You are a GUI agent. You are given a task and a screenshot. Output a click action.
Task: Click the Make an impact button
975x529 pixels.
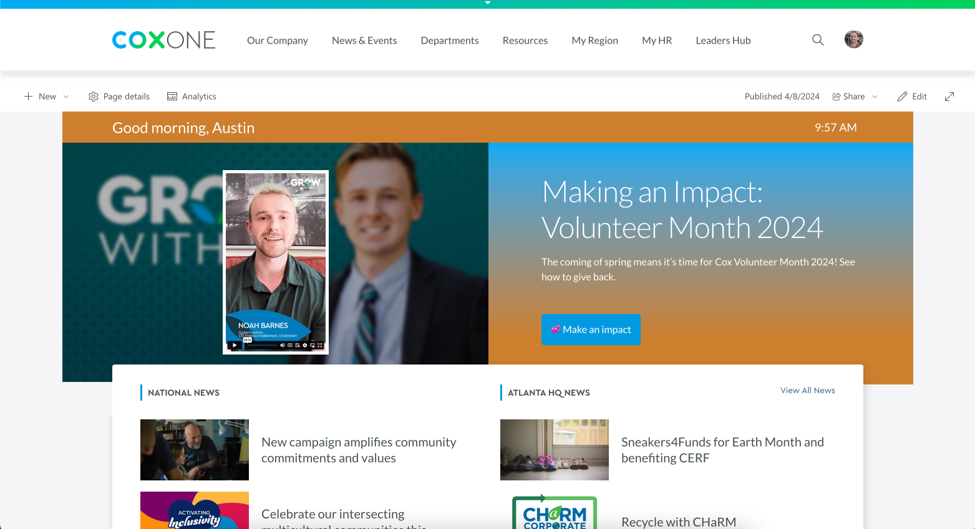pyautogui.click(x=591, y=330)
